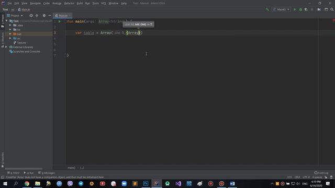Image resolution: width=335 pixels, height=188 pixels.
Task: Expand the .idea folder
Action: (10, 25)
